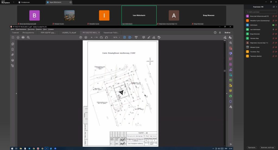278x150 pixels.
Task: Open the search magnifier in Acrobat toolbar
Action: (28, 37)
